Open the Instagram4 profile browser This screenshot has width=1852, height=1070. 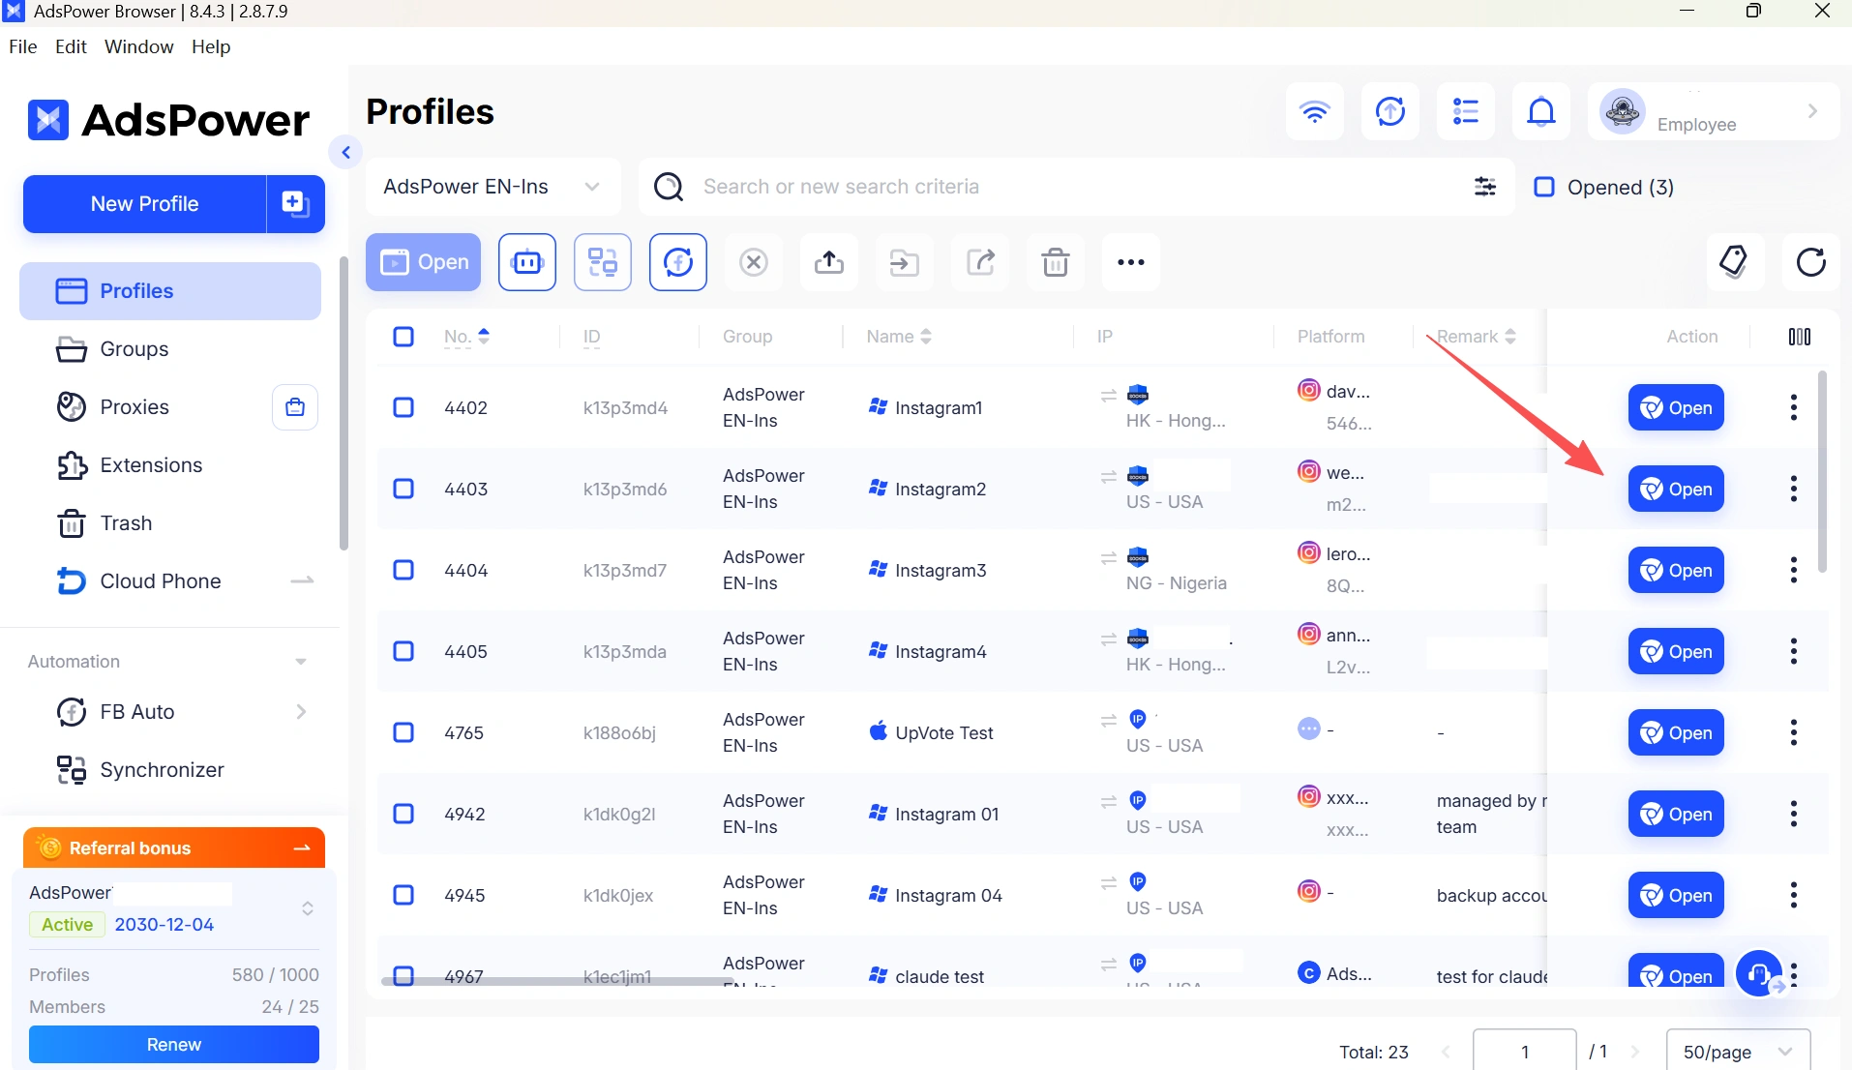pos(1676,651)
